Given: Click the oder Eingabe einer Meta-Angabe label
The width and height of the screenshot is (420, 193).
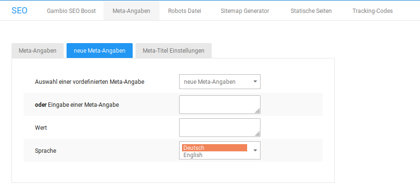Looking at the screenshot, I should (77, 105).
